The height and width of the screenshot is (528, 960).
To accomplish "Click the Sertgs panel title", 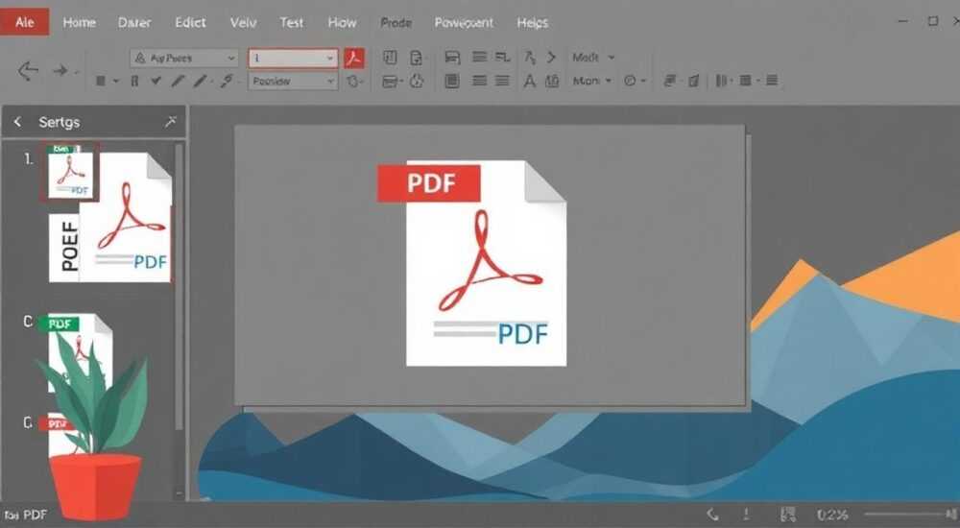I will click(59, 122).
